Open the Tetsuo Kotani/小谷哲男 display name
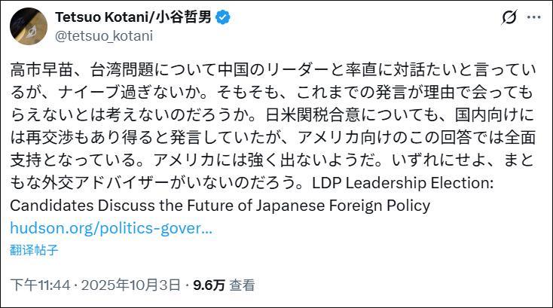The width and height of the screenshot is (553, 308). [128, 17]
